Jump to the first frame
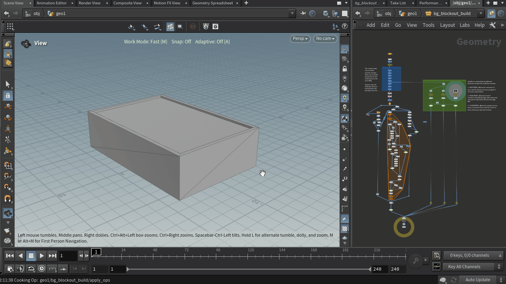Screen dimensions: 506x284 pos(10,256)
